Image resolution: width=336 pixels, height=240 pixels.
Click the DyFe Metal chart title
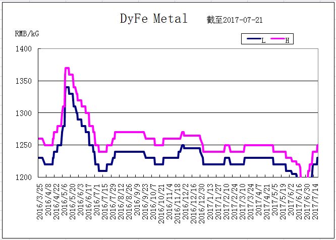click(x=154, y=19)
